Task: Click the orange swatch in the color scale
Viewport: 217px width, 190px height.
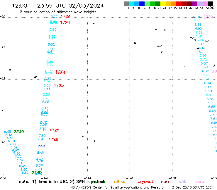Action: pos(174,4)
